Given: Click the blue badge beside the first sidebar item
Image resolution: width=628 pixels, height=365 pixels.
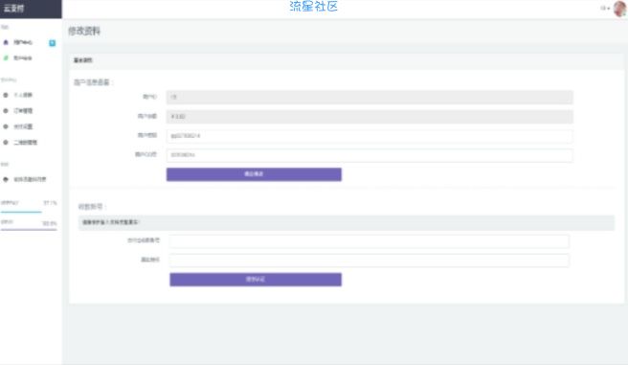Looking at the screenshot, I should (x=52, y=43).
